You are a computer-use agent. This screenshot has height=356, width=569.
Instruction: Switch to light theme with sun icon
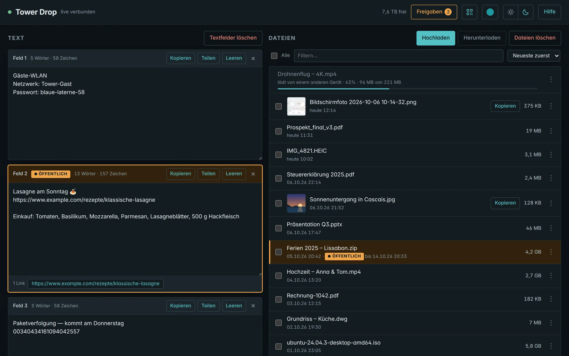[511, 12]
